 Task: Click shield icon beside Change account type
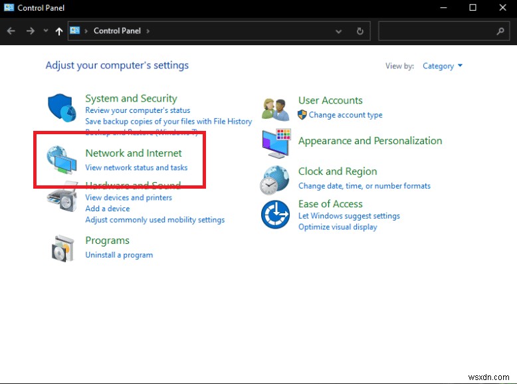coord(302,115)
